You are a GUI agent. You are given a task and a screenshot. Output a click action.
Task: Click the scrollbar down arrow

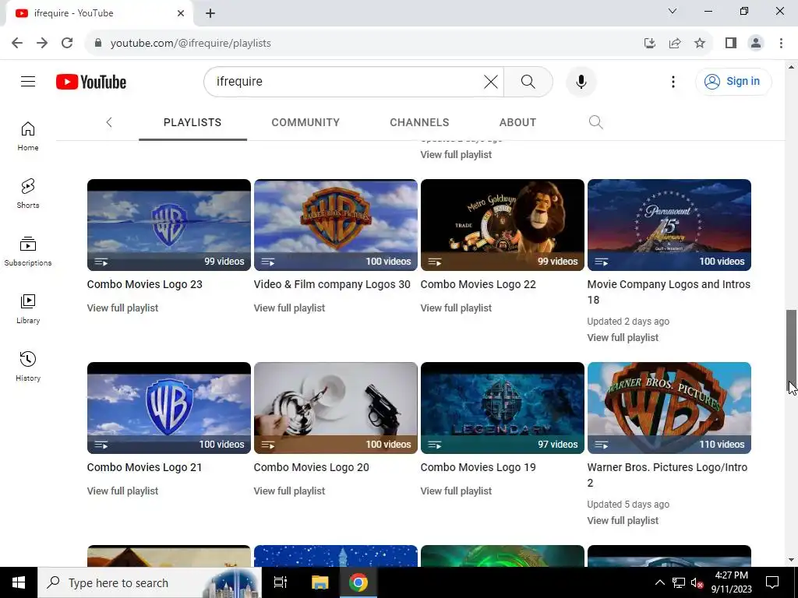click(792, 560)
